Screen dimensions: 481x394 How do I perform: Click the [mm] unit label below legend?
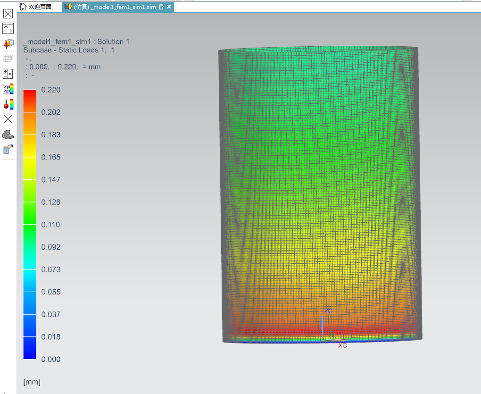pyautogui.click(x=32, y=382)
